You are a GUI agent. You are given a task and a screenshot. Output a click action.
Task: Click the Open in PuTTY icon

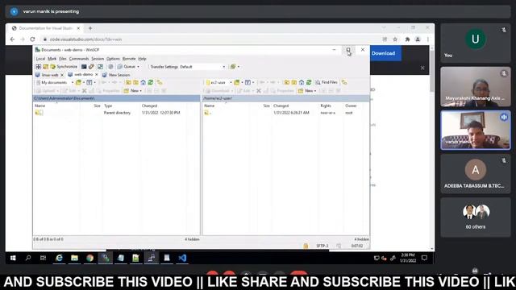pyautogui.click(x=91, y=67)
